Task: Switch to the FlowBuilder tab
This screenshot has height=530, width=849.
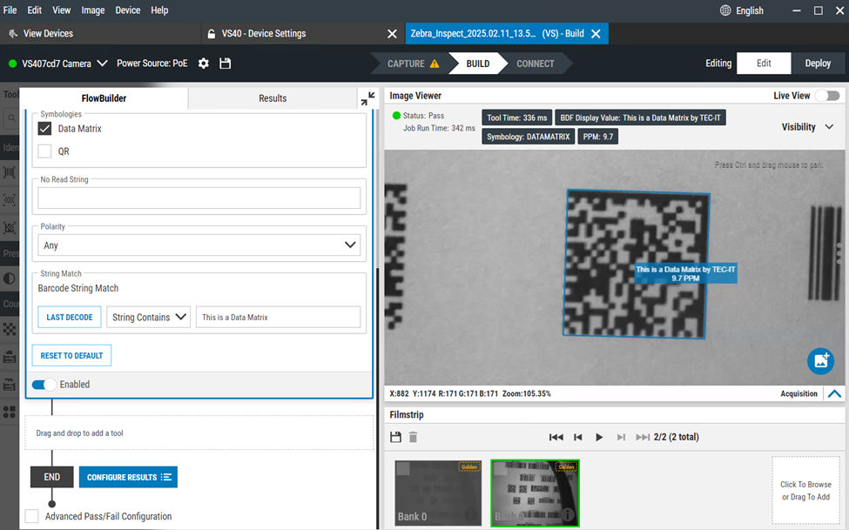Action: (x=104, y=98)
